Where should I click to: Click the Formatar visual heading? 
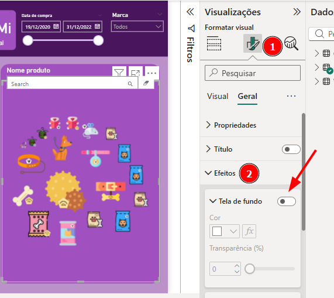click(x=229, y=28)
